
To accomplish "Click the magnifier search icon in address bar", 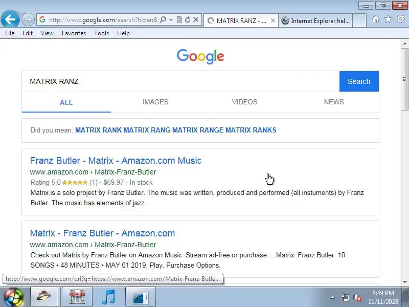I will pyautogui.click(x=163, y=20).
